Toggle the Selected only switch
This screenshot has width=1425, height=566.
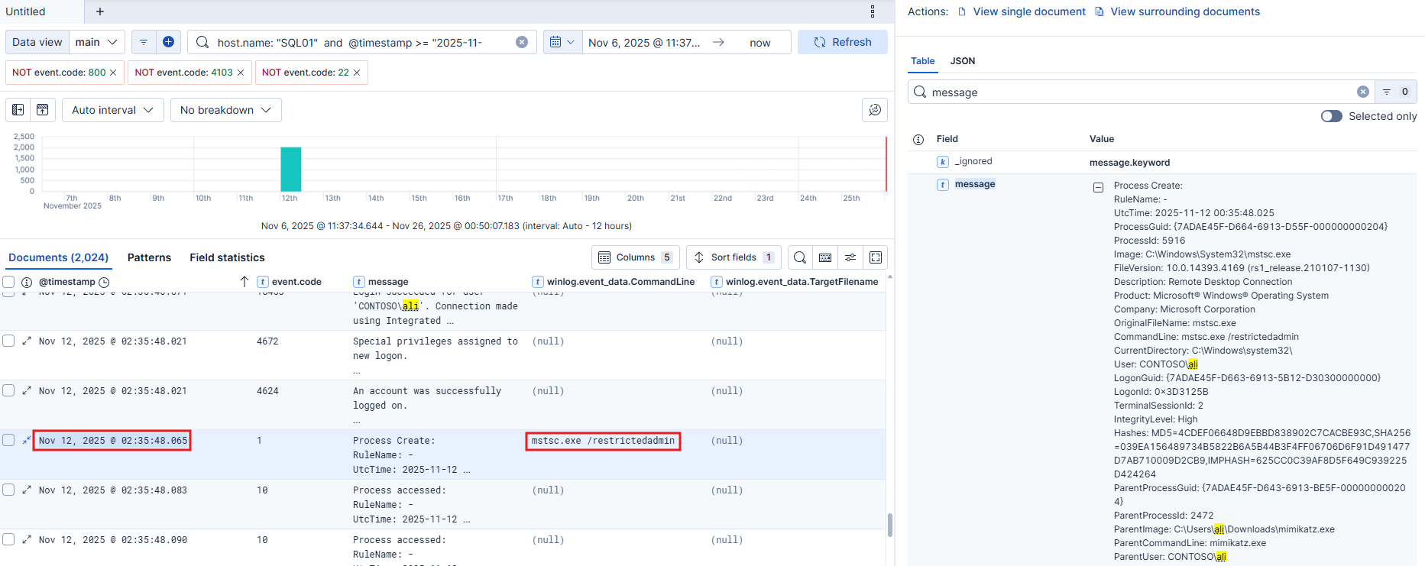[1331, 116]
